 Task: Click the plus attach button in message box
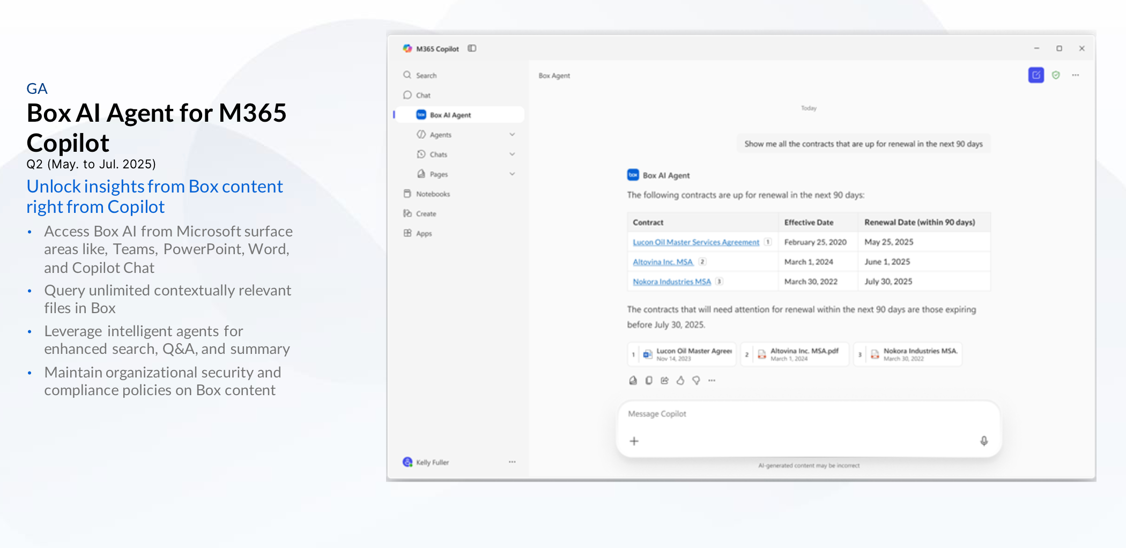coord(634,441)
